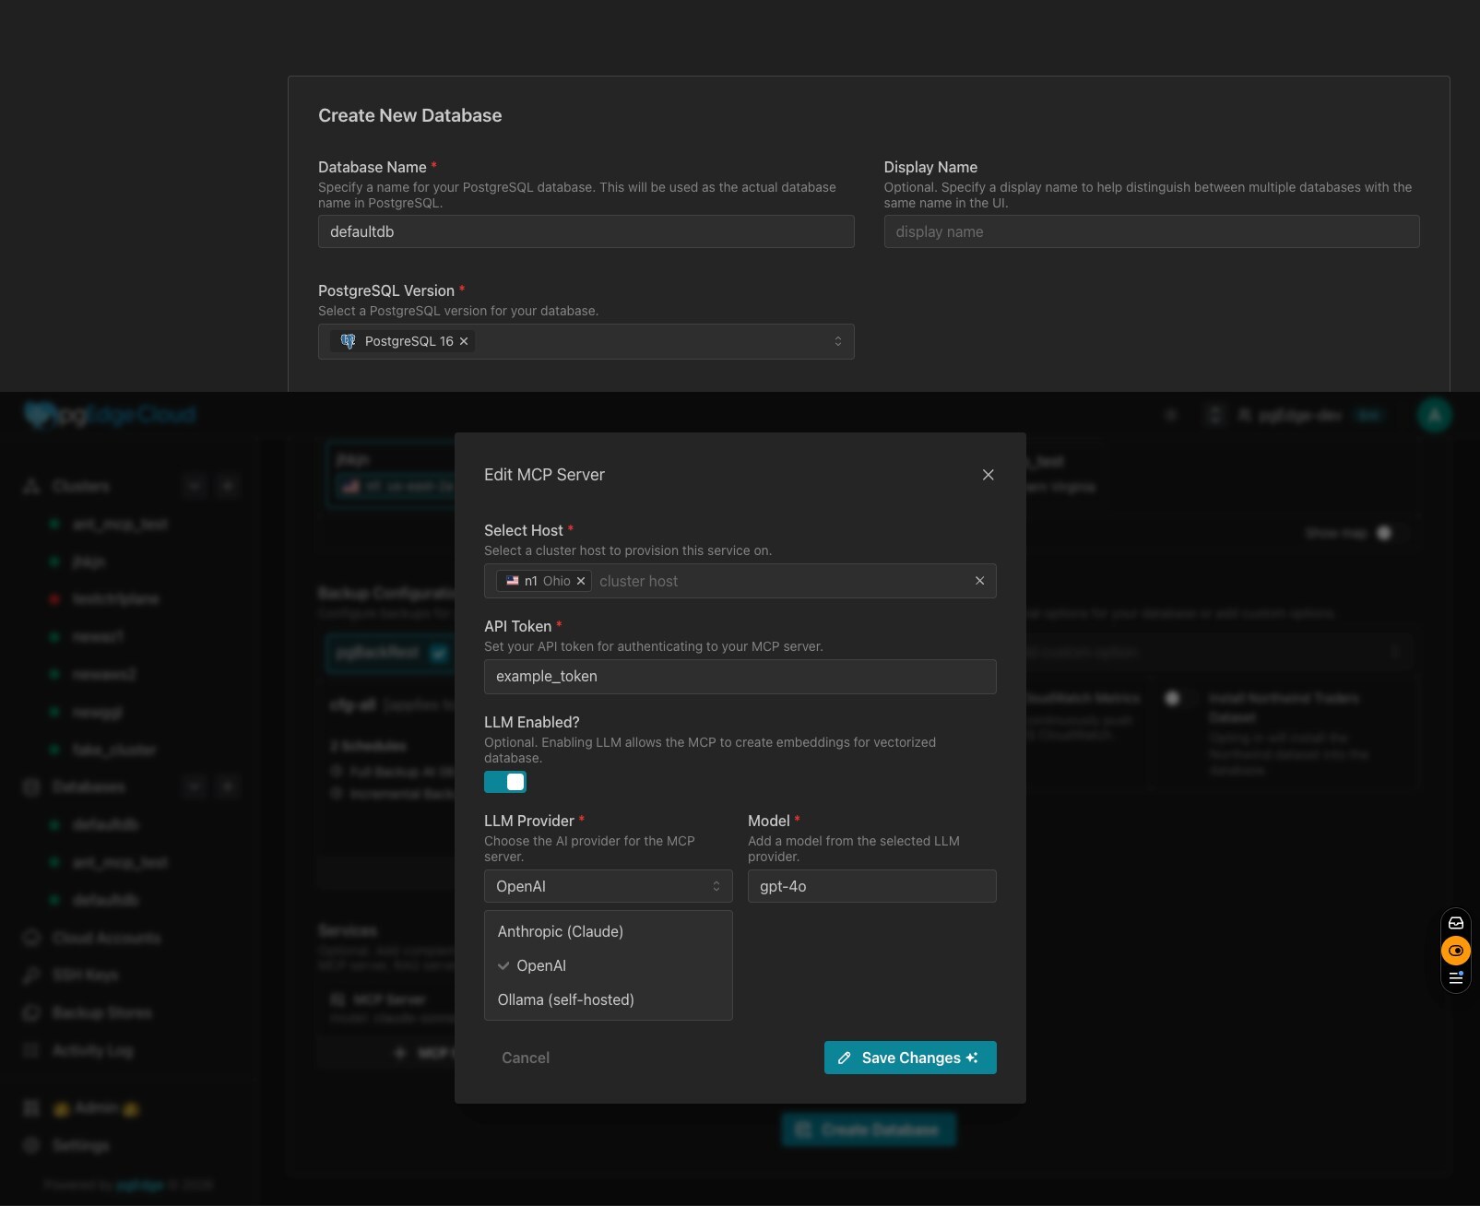Viewport: 1480px width, 1206px height.
Task: Close the Edit MCP Server dialog
Action: point(988,475)
